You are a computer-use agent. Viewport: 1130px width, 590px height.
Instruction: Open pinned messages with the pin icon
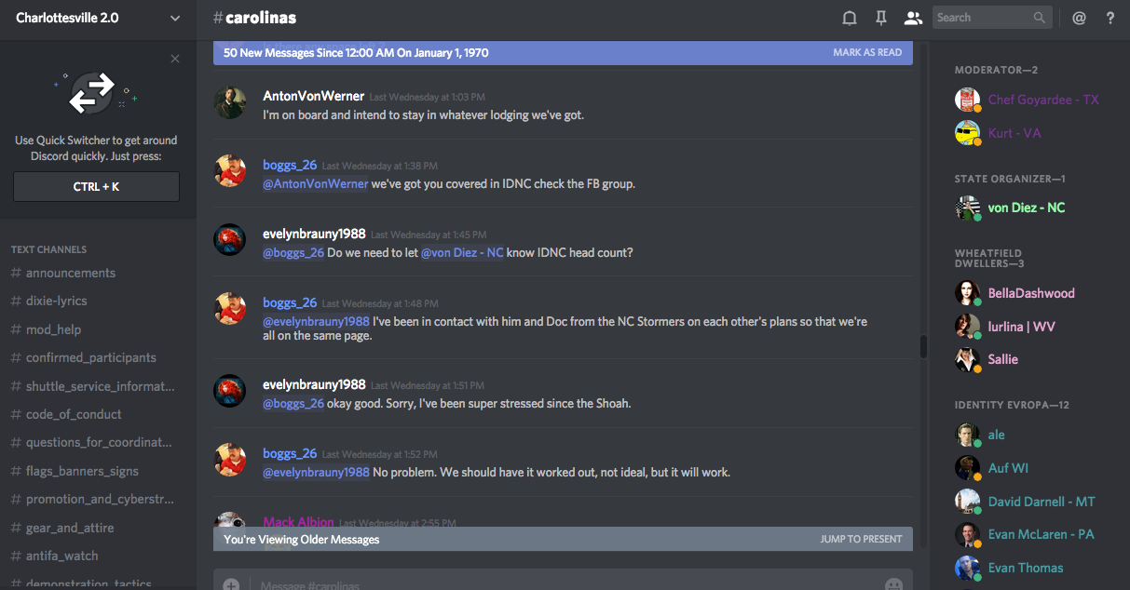(x=880, y=18)
